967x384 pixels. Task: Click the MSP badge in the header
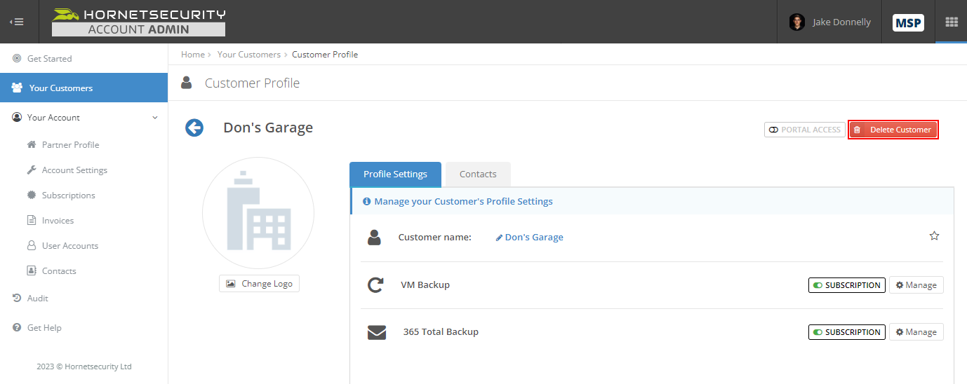click(908, 22)
